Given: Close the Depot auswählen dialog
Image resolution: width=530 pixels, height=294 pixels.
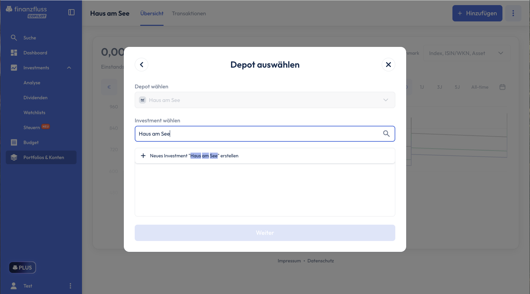Looking at the screenshot, I should [x=388, y=65].
